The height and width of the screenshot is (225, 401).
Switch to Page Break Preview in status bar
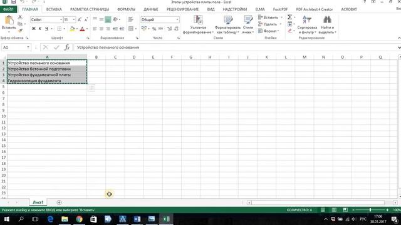[x=345, y=210]
